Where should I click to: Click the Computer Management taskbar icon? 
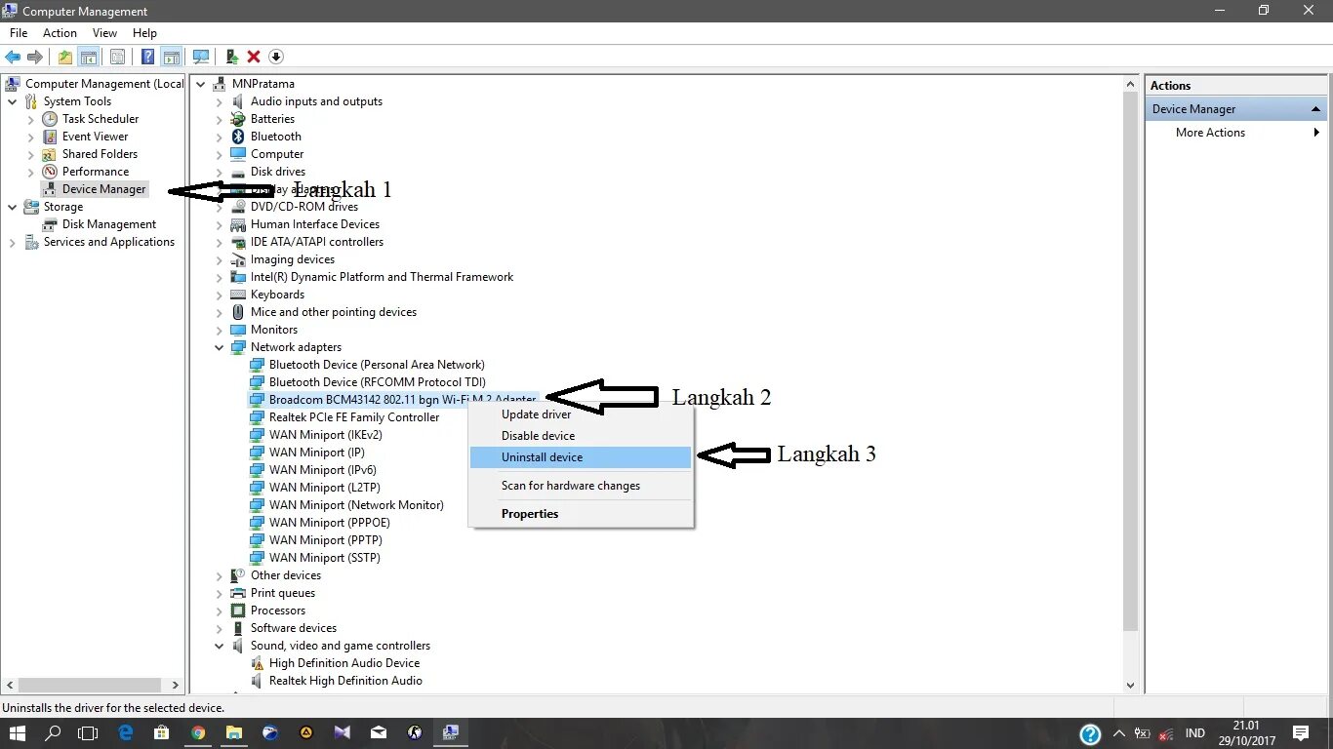[451, 732]
